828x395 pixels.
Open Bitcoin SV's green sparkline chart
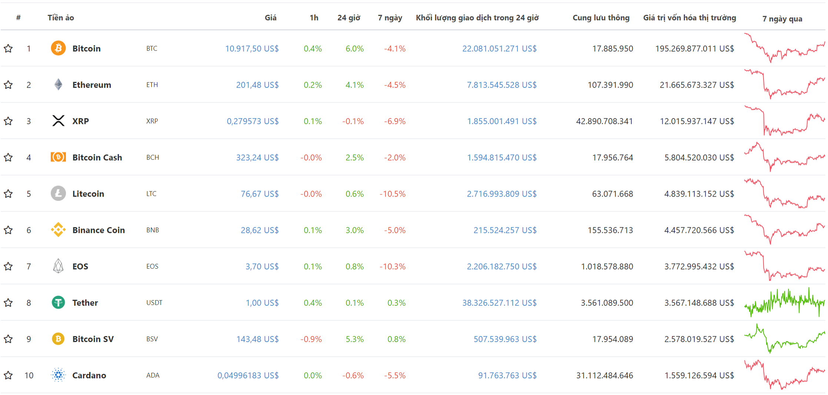click(785, 339)
